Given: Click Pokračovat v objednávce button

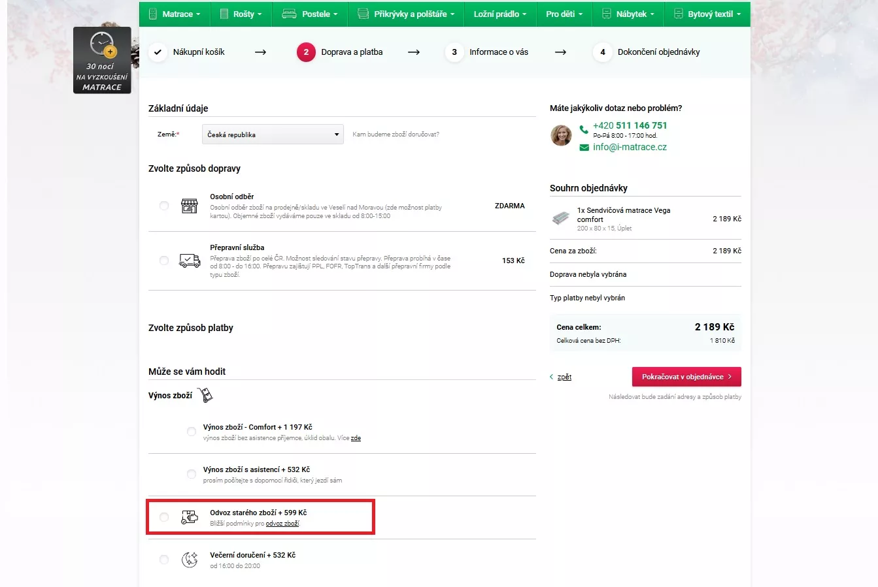Looking at the screenshot, I should pyautogui.click(x=686, y=377).
